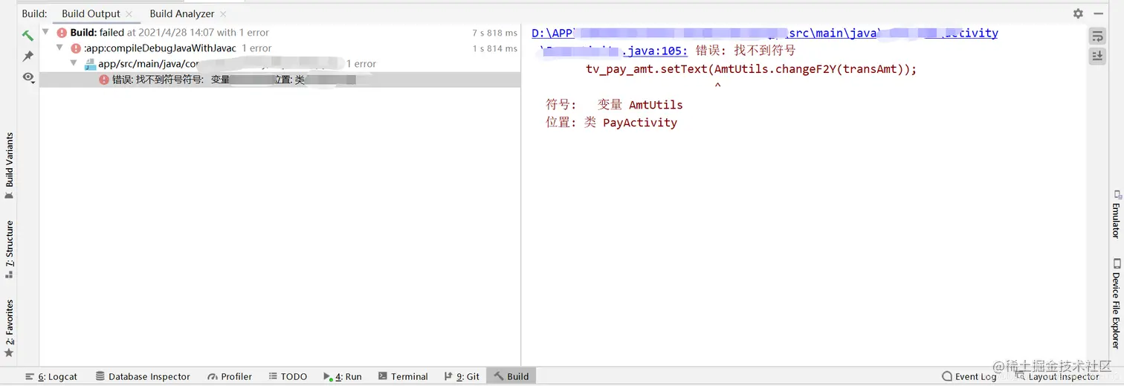
Task: Collapse the Build: failed tree node
Action: click(46, 33)
